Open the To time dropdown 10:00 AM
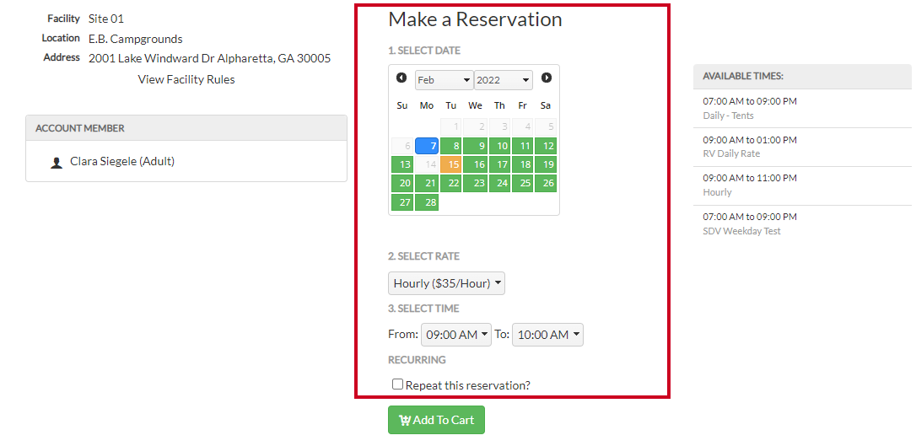This screenshot has width=916, height=446. coord(547,335)
